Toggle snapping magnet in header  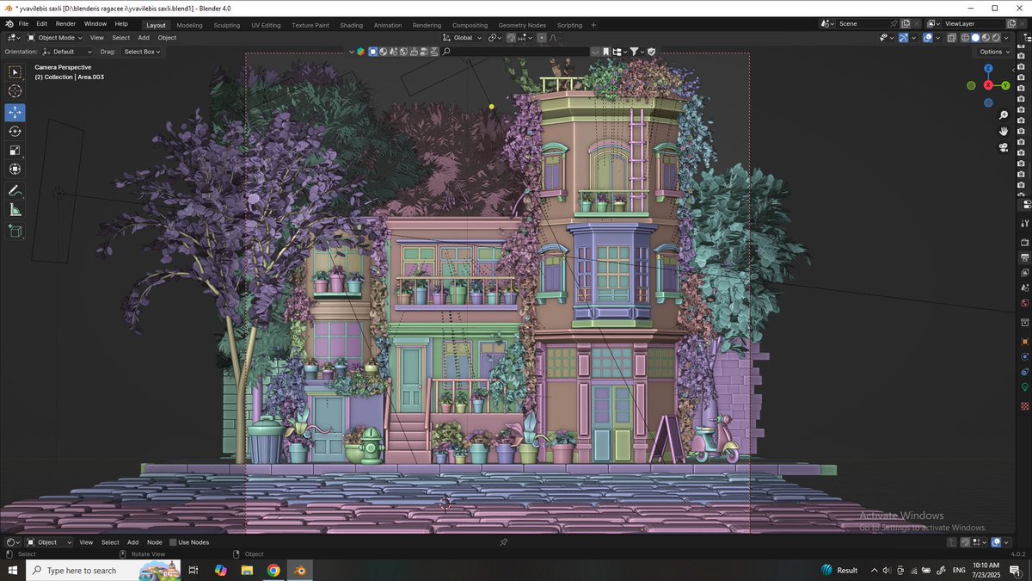coord(511,38)
